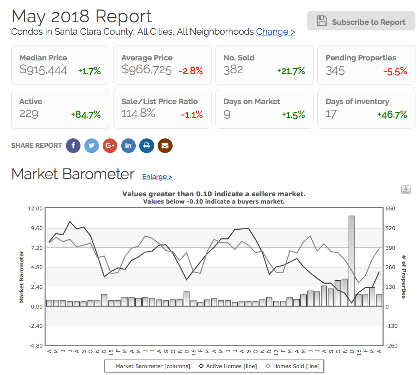Screen dimensions: 418x375
Task: Select the Sale/List Price Ratio card
Action: [x=162, y=109]
